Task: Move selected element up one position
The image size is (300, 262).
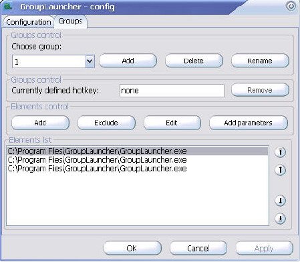Action: [280, 170]
